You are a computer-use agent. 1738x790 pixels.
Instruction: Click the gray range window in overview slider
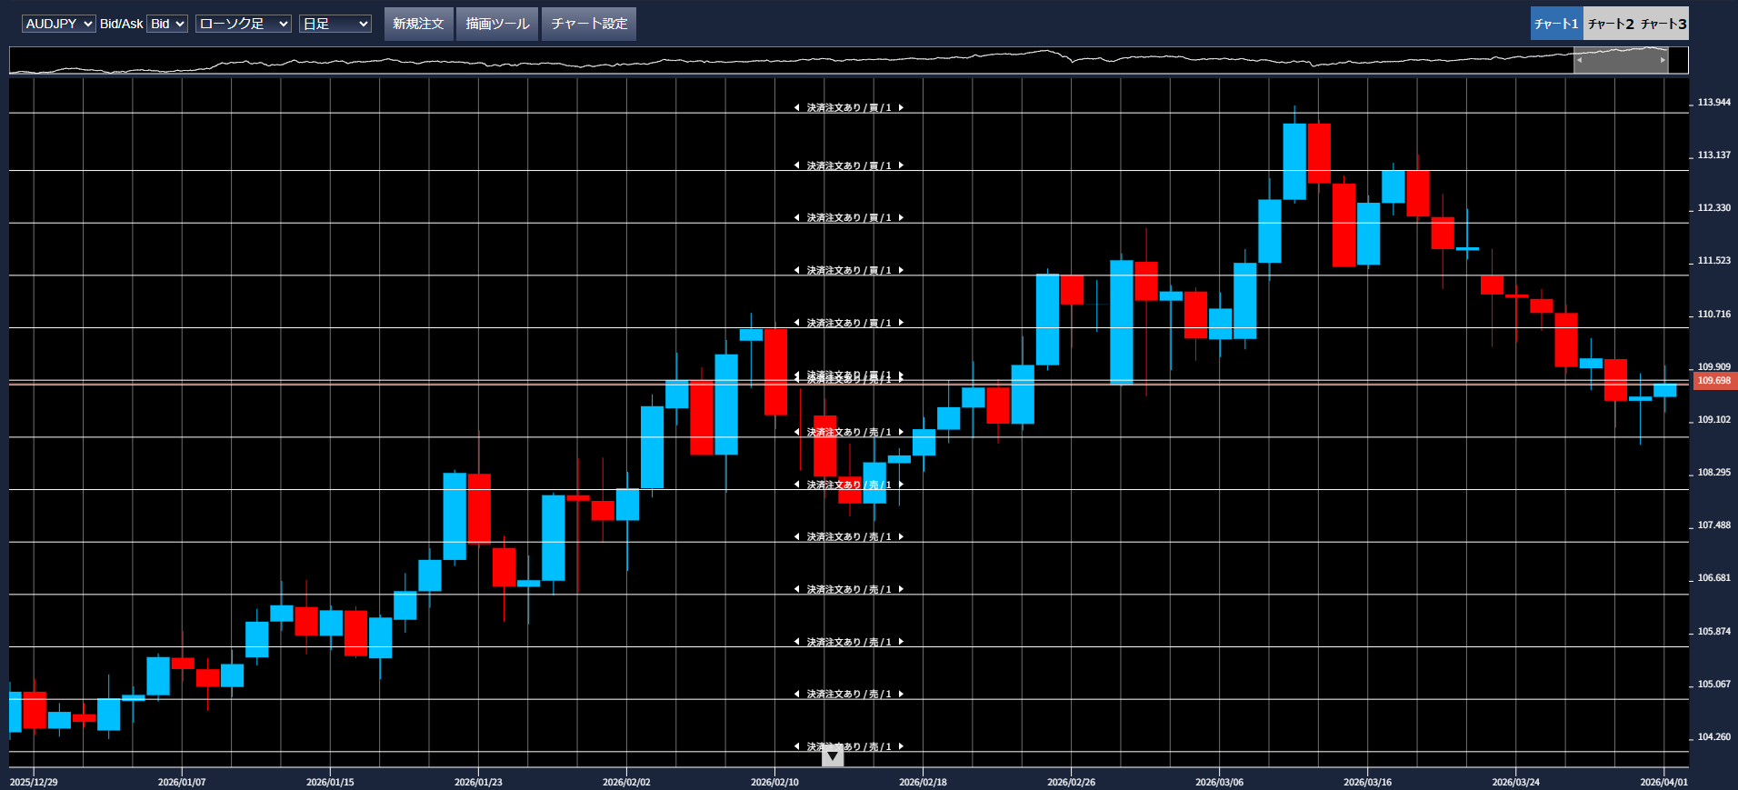tap(1621, 60)
